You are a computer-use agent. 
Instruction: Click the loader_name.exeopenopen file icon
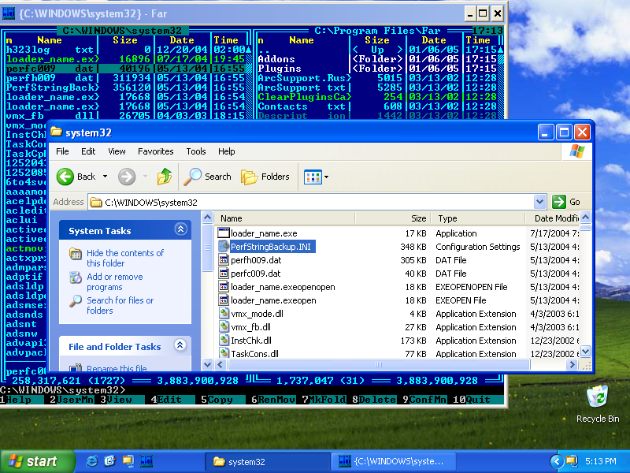pos(224,287)
